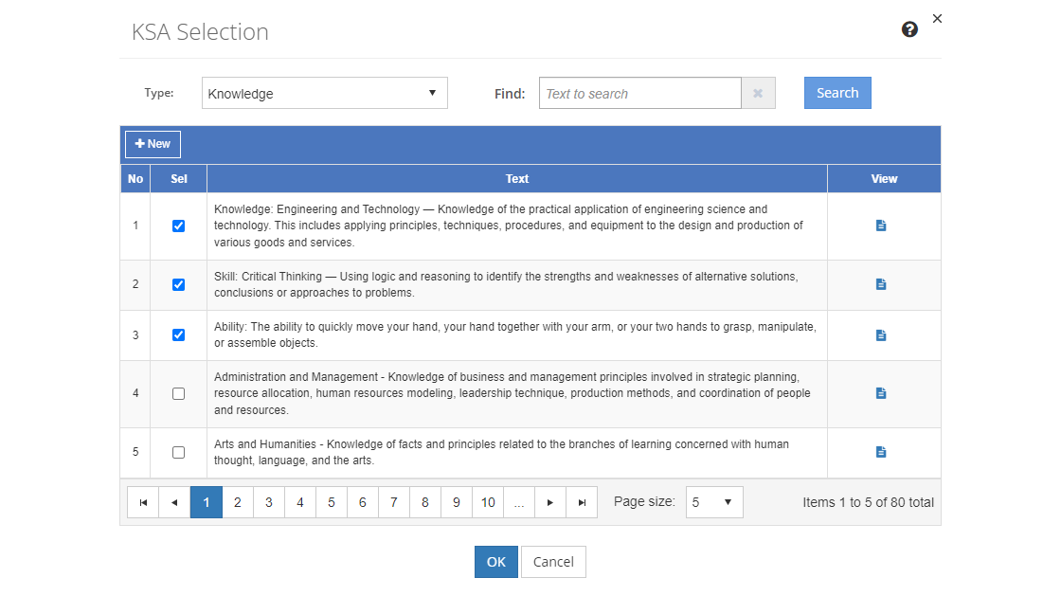View document for Engineering and Technology row
The image size is (1061, 596).
click(881, 226)
